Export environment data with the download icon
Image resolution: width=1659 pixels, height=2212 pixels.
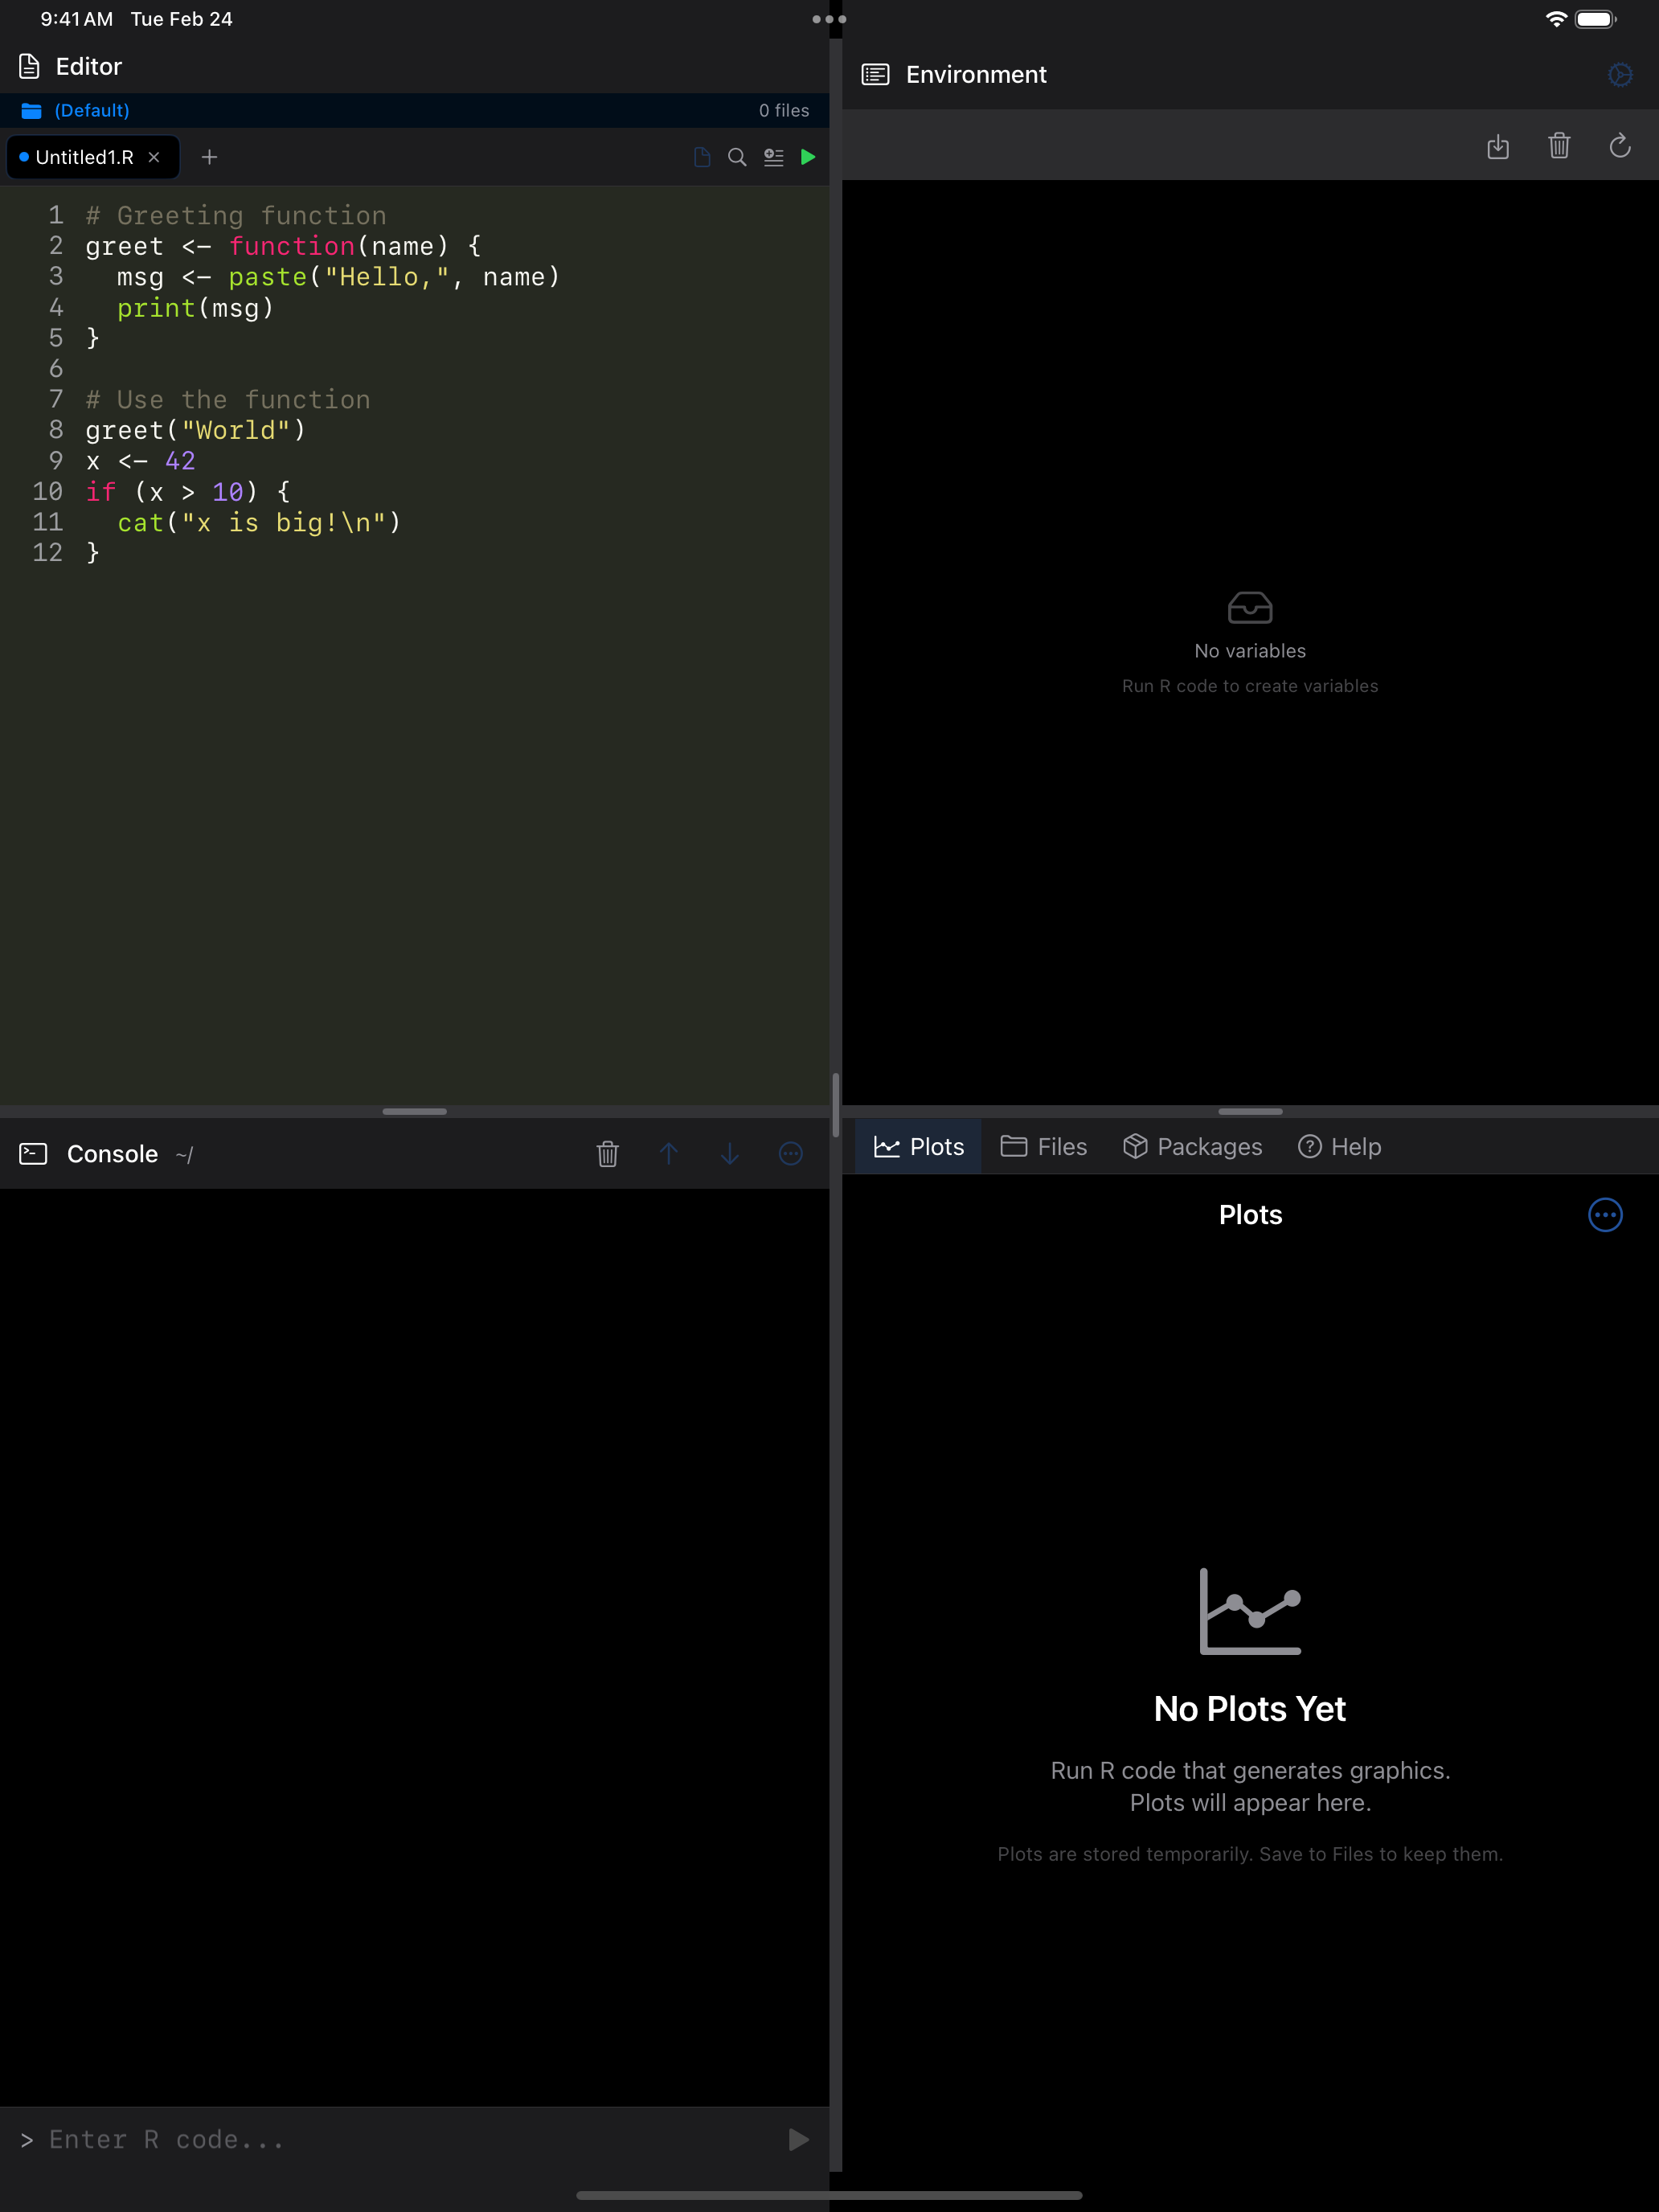coord(1499,147)
